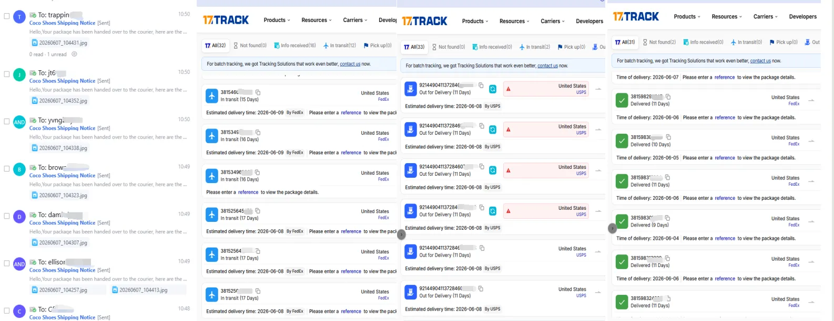The width and height of the screenshot is (834, 321).
Task: Open the In transit(2) tab
Action: click(535, 47)
